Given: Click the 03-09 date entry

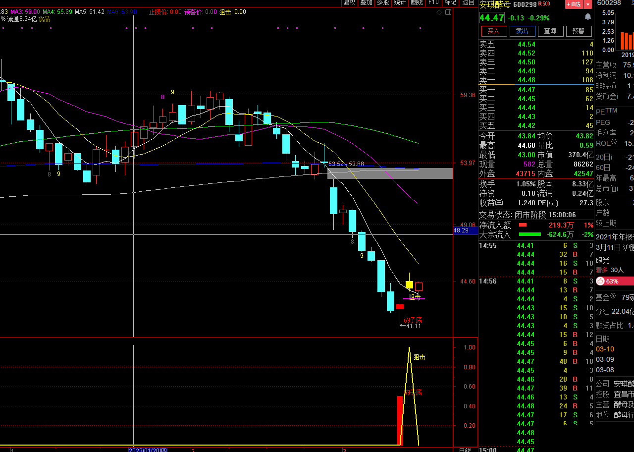Looking at the screenshot, I should [605, 359].
